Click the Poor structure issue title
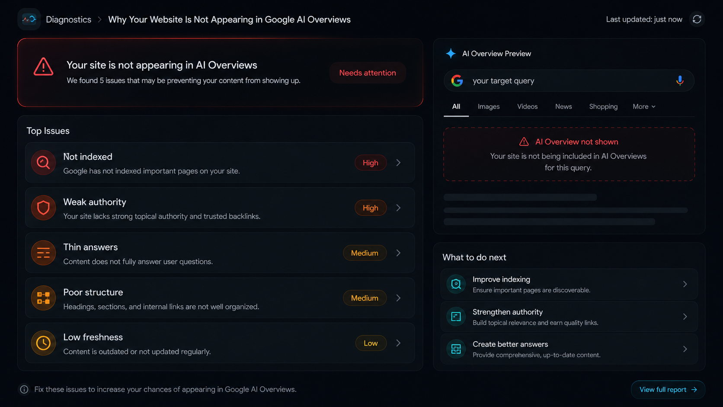The height and width of the screenshot is (407, 723). [x=93, y=292]
